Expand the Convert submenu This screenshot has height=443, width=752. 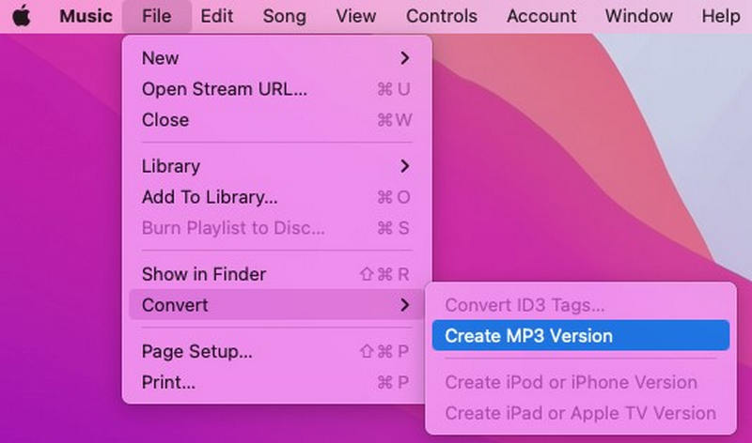click(x=276, y=305)
